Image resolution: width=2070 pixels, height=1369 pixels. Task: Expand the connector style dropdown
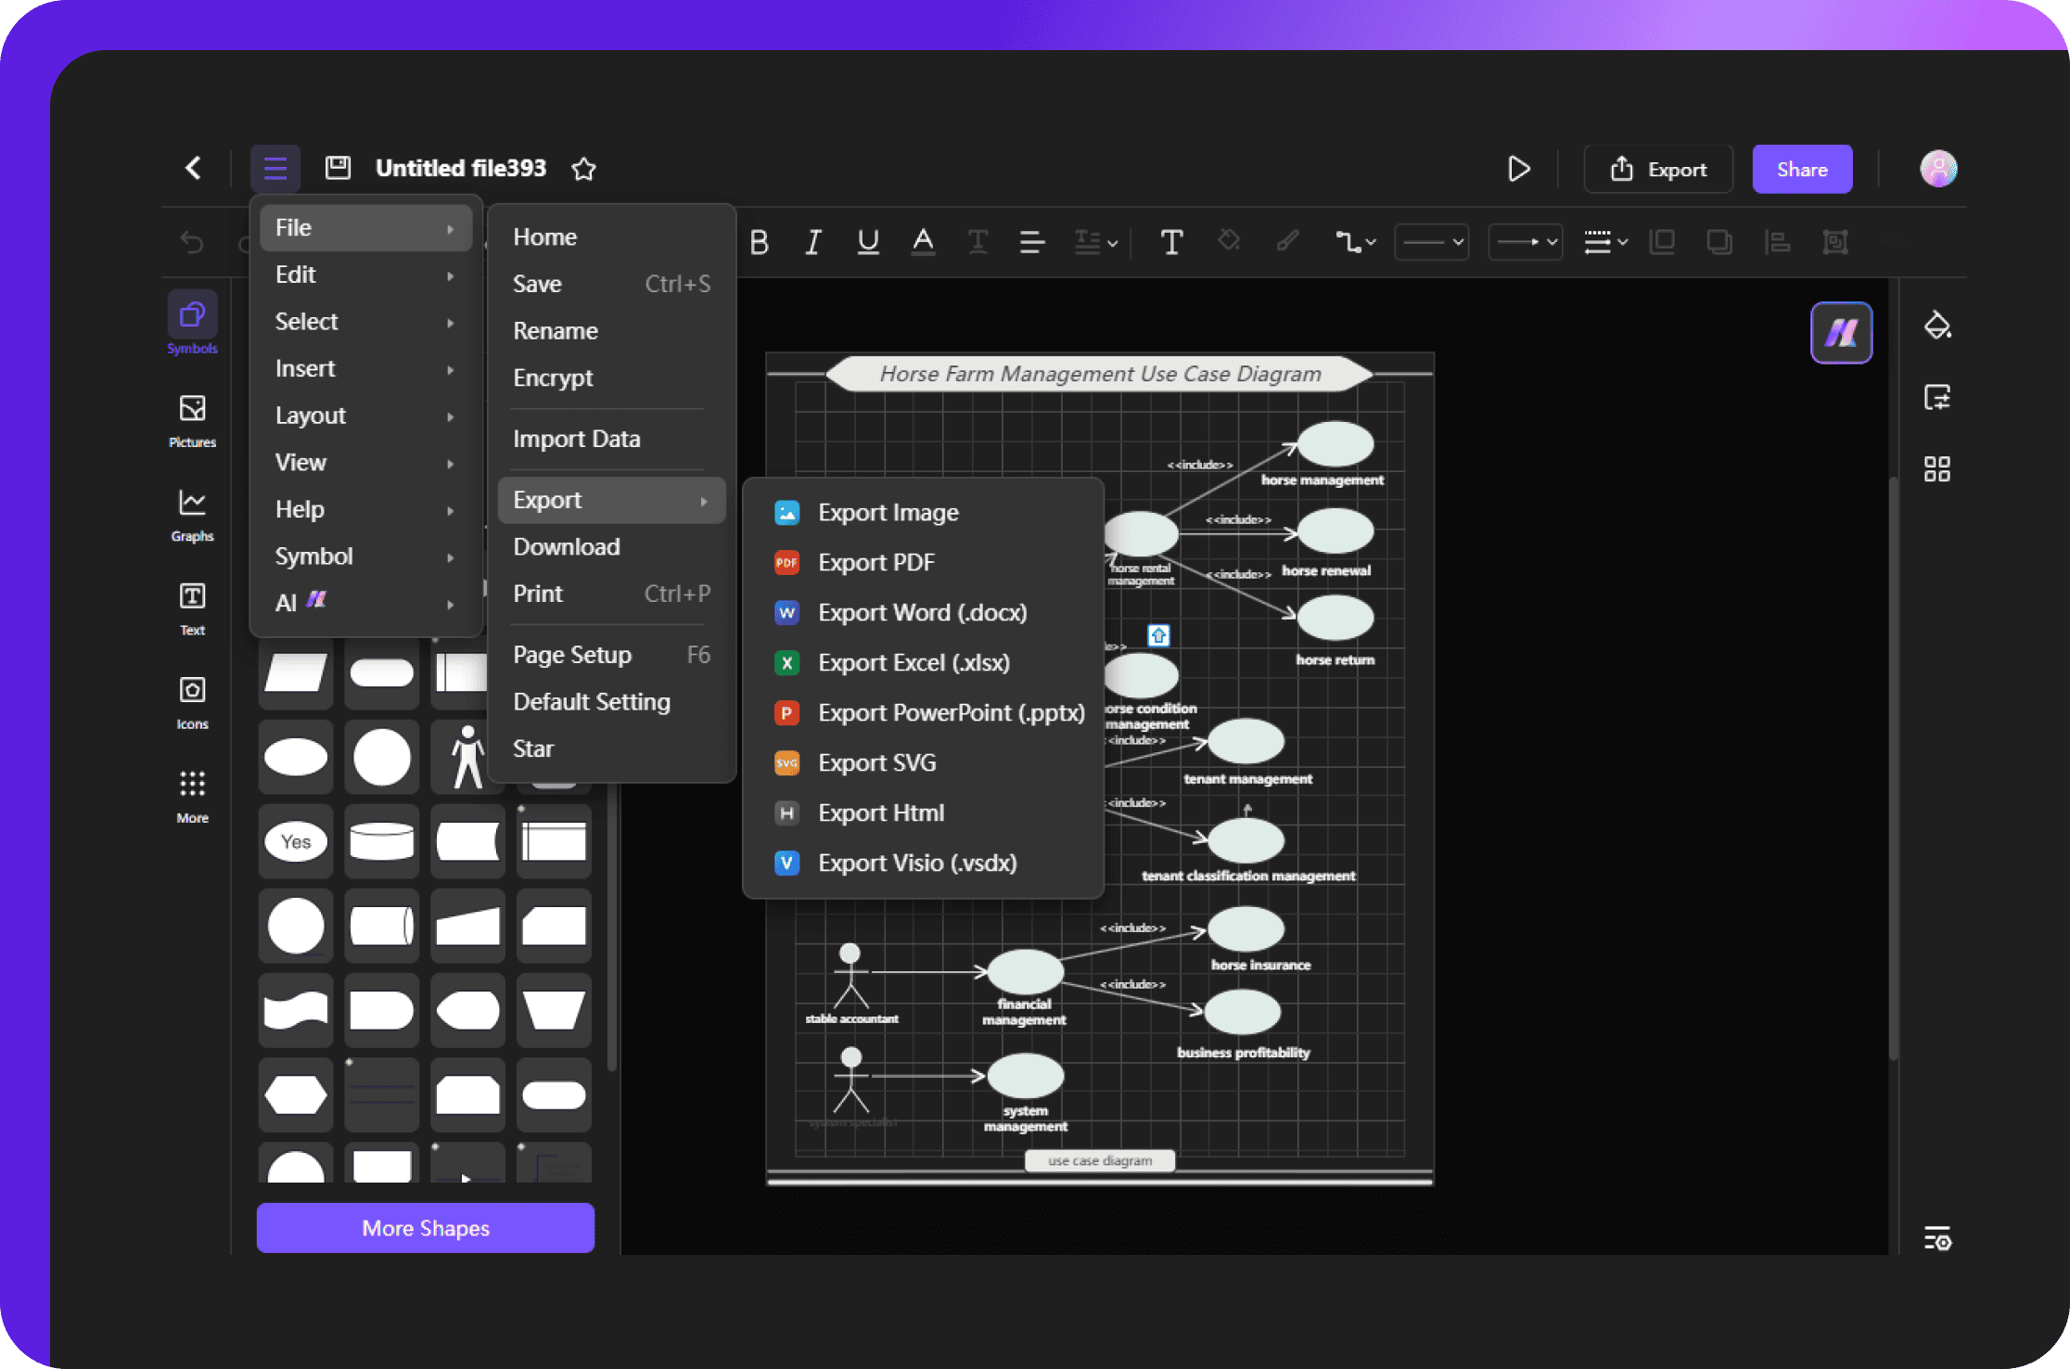pos(1355,242)
